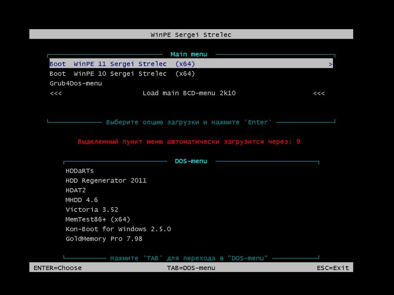Viewport: 394px width, 295px height.
Task: Open Victoria 3.52 disk tester
Action: pos(92,210)
